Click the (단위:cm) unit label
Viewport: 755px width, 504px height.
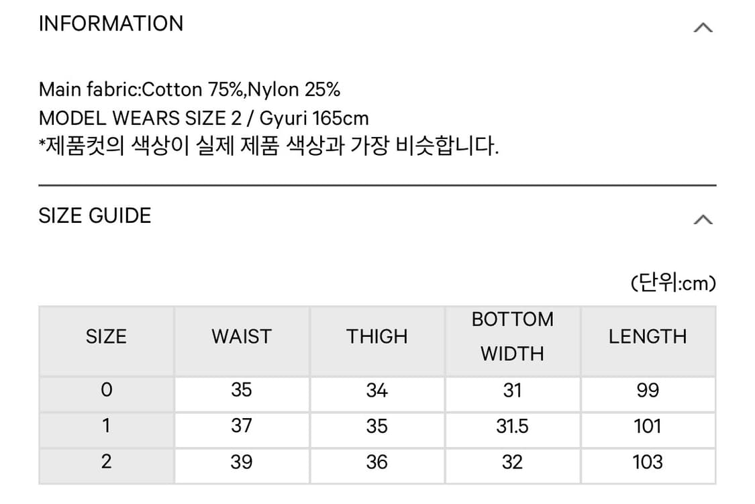[673, 283]
